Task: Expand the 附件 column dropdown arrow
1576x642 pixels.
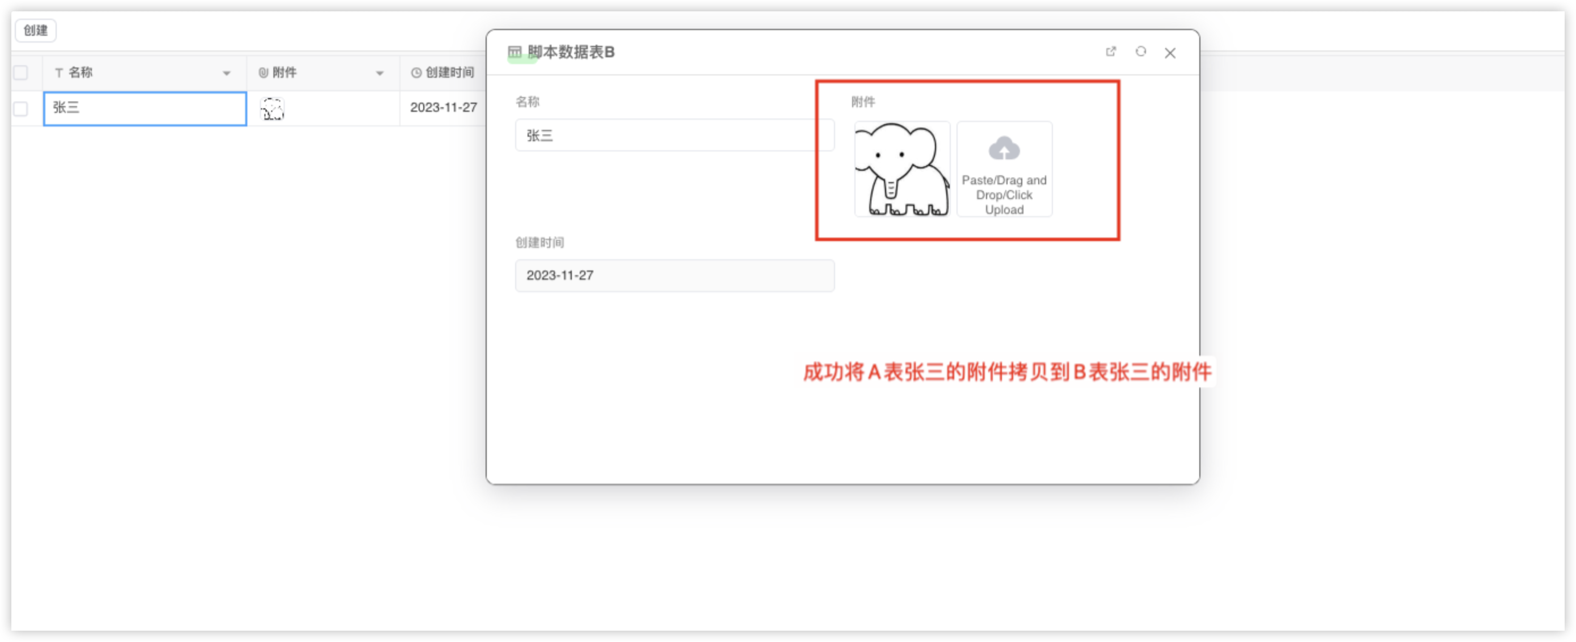Action: pos(380,73)
